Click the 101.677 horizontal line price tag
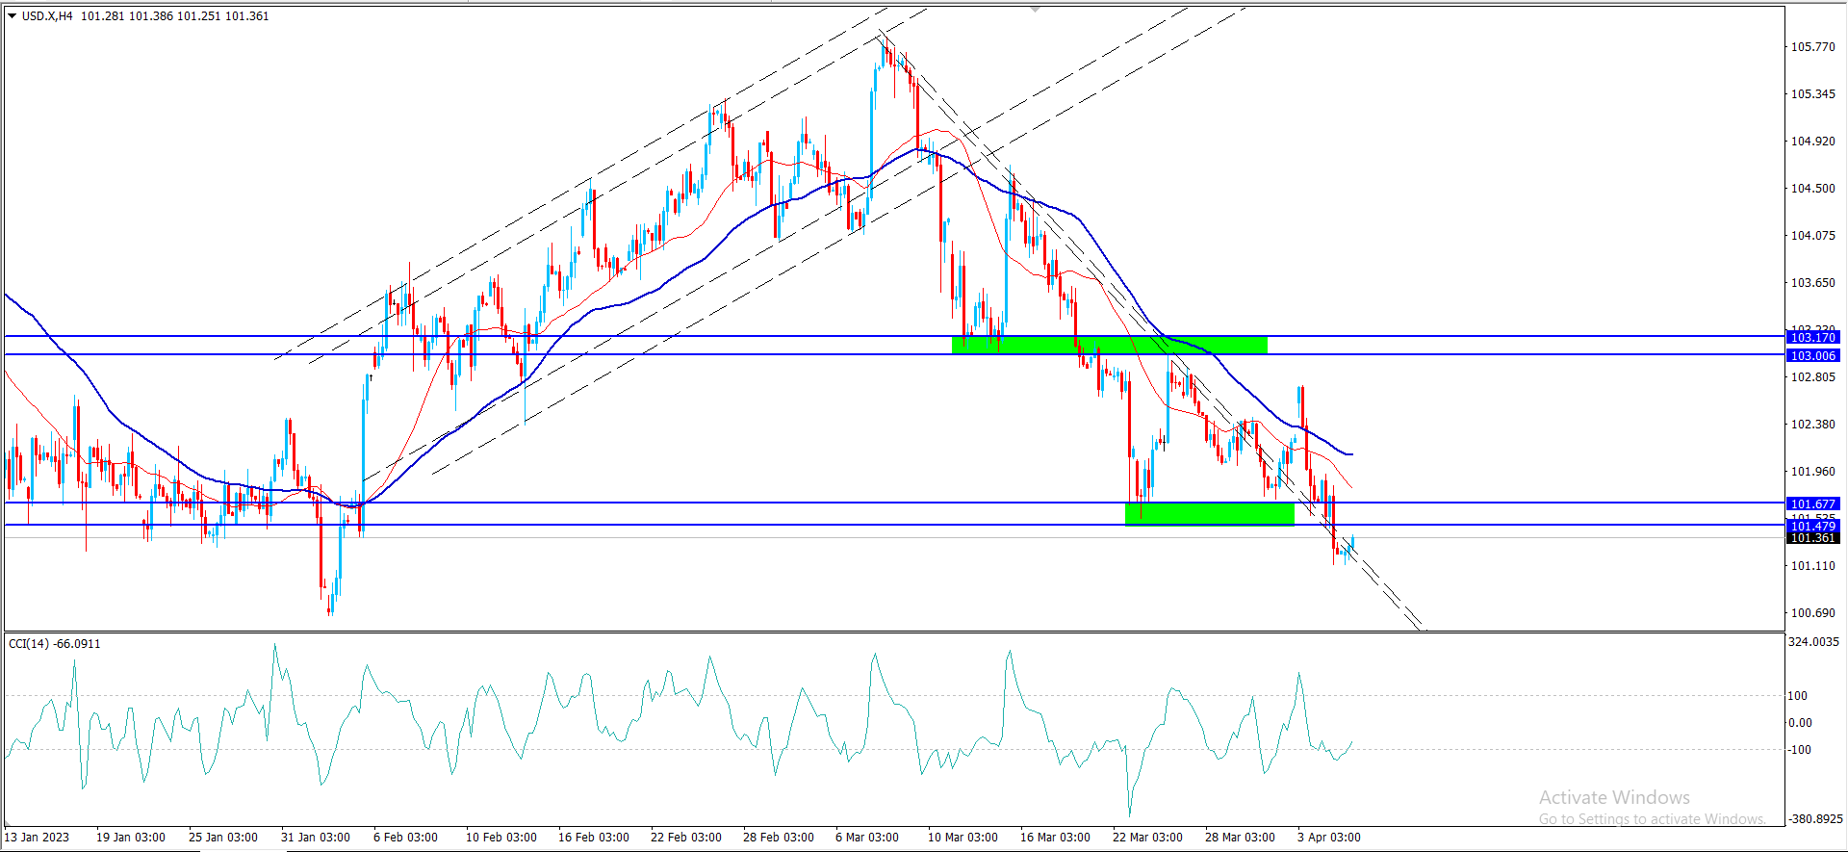The height and width of the screenshot is (852, 1848). (x=1812, y=503)
